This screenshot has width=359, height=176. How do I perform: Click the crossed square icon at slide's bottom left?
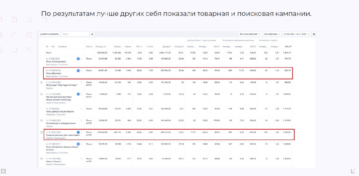(3, 171)
